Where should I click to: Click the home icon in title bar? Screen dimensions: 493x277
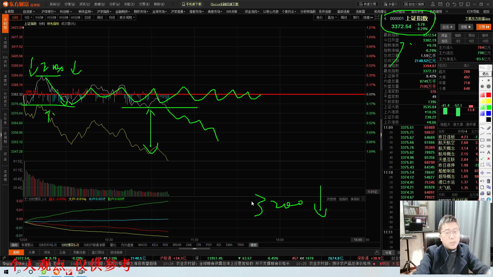pyautogui.click(x=448, y=4)
